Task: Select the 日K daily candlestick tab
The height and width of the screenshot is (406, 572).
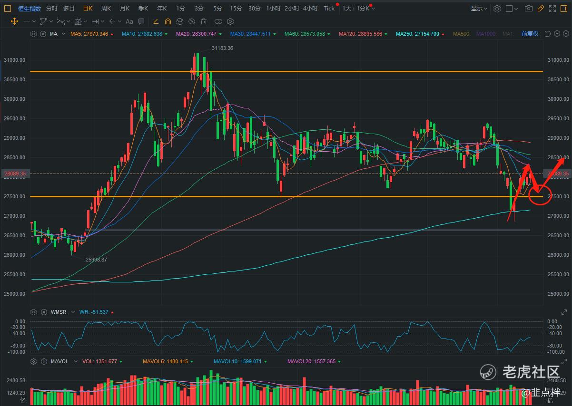Action: pyautogui.click(x=88, y=9)
